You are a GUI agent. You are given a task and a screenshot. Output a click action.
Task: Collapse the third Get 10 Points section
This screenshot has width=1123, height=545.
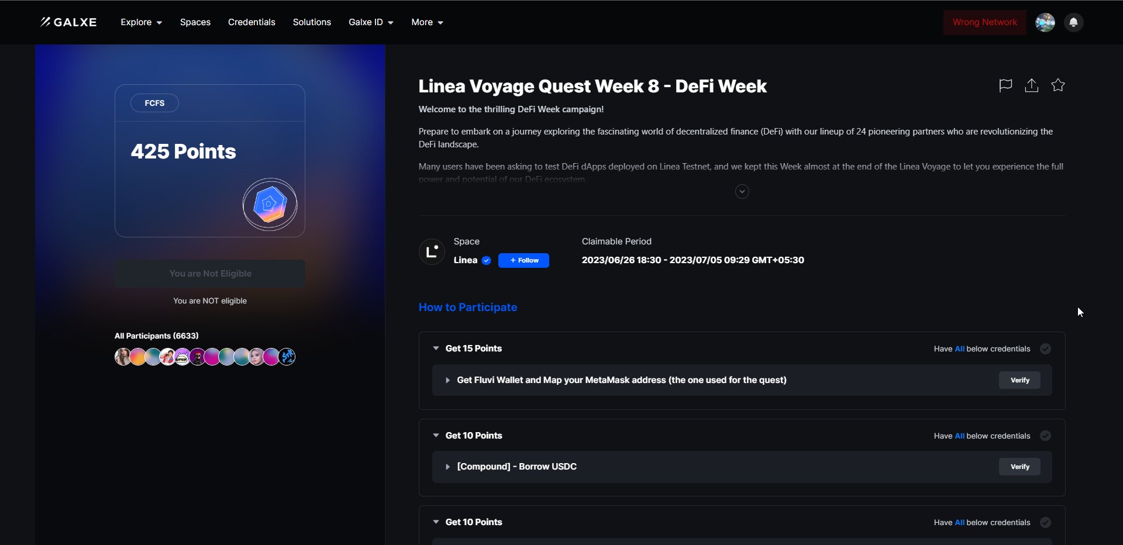point(436,522)
